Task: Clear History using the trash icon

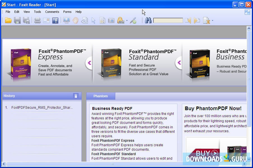Action: click(x=76, y=96)
